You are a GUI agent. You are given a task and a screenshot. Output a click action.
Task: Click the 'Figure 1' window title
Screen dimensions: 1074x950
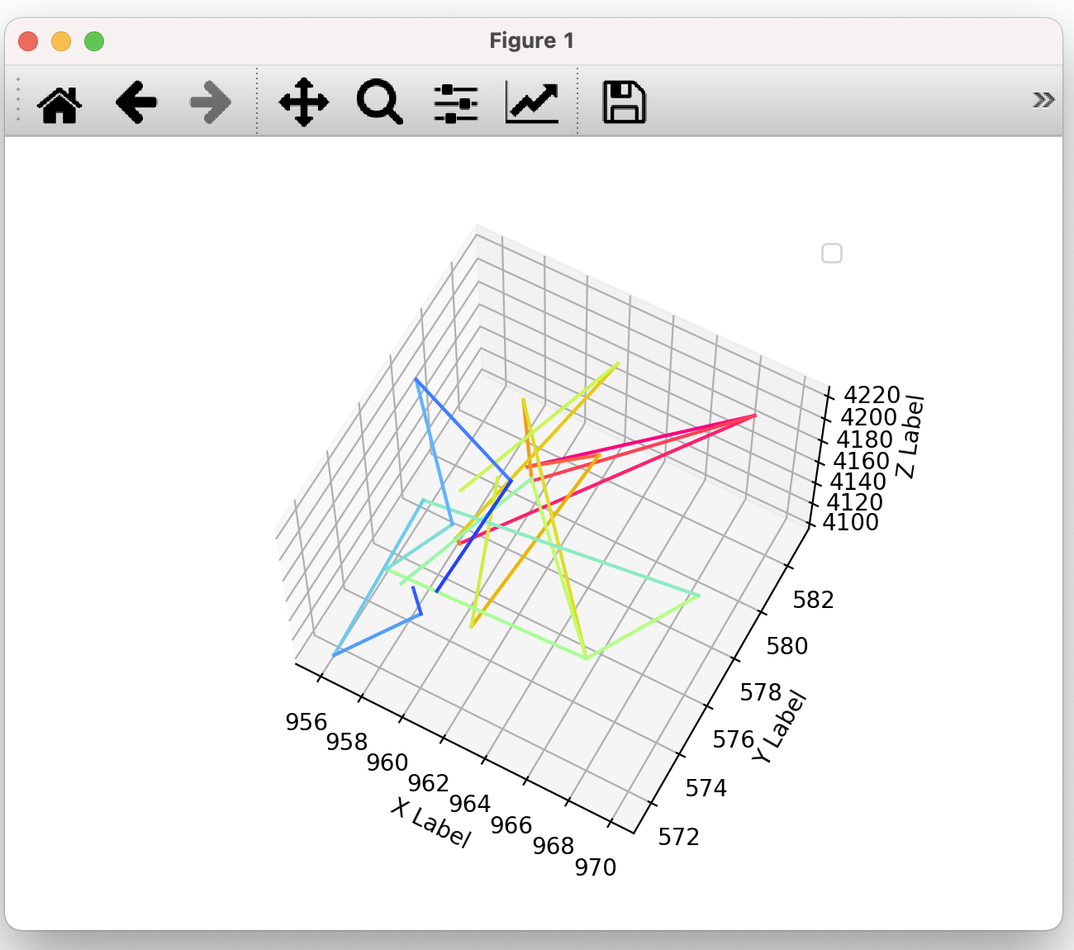click(532, 40)
